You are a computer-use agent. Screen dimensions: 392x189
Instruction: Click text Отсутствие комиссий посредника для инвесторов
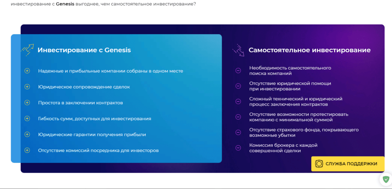(x=98, y=150)
